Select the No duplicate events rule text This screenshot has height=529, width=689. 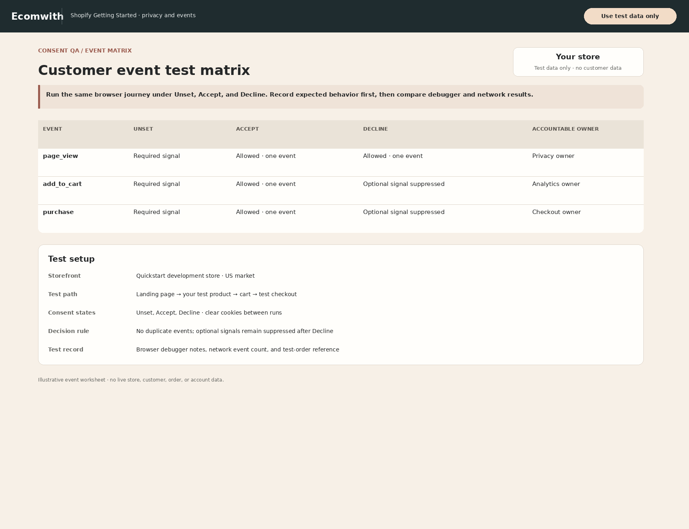click(x=234, y=331)
